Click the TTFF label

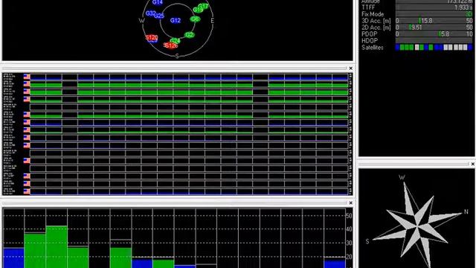[368, 7]
